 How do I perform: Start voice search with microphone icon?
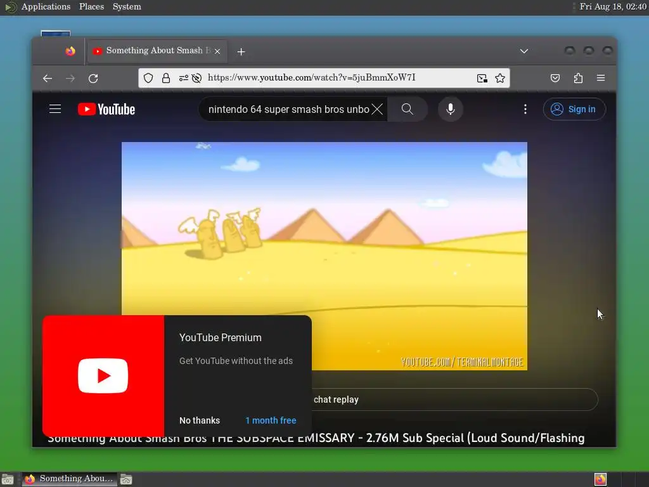[x=451, y=109]
